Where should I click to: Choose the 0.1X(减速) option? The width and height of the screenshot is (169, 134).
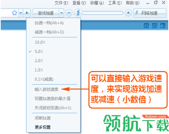coord(54,79)
